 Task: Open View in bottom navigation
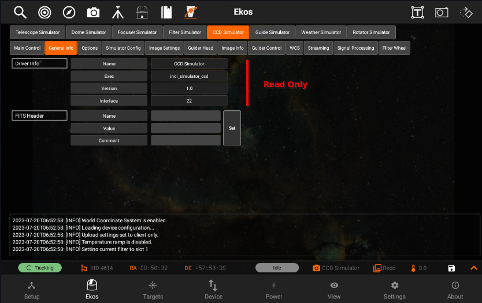(x=334, y=290)
